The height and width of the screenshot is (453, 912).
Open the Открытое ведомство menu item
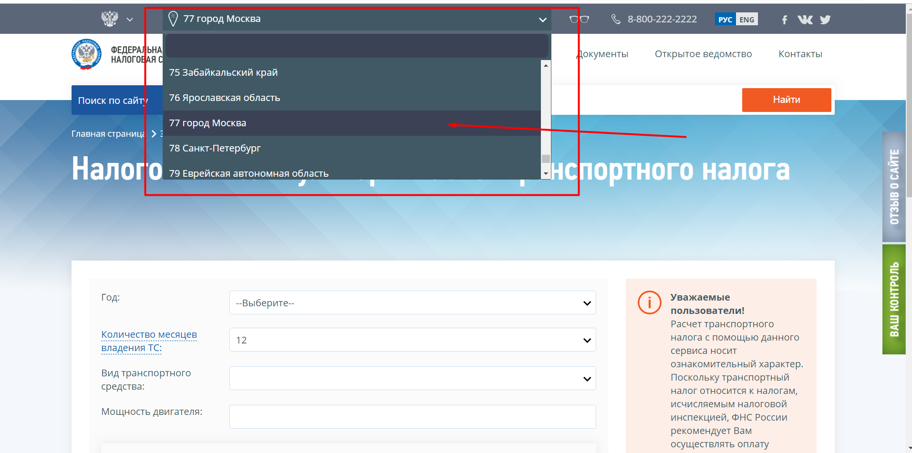(x=703, y=54)
